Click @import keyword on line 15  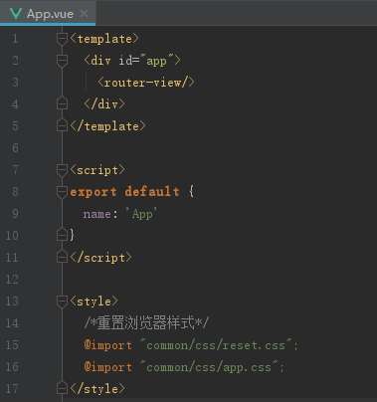point(107,345)
